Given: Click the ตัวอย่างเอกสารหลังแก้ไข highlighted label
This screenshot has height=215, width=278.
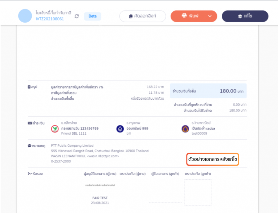Looking at the screenshot, I should [212, 159].
